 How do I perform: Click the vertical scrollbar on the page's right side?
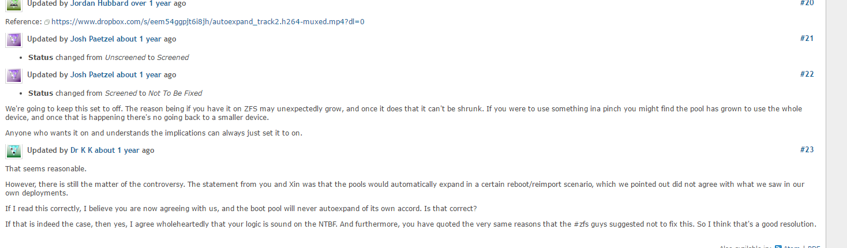pos(836,124)
